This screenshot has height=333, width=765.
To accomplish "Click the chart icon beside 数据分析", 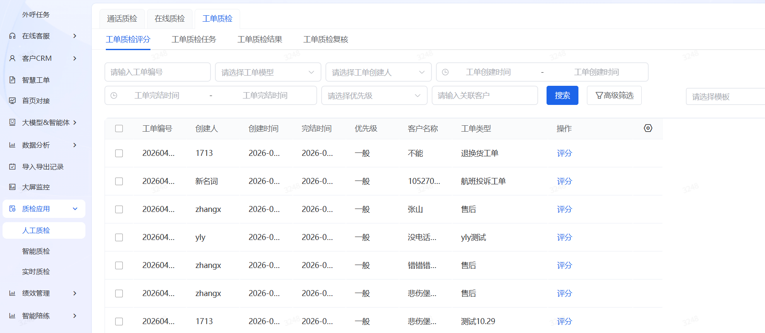I will click(12, 145).
